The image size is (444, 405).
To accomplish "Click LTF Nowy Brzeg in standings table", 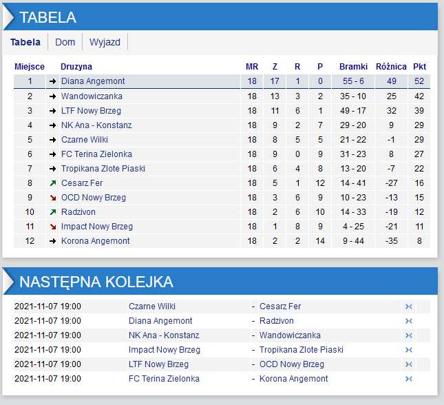I will (x=91, y=111).
